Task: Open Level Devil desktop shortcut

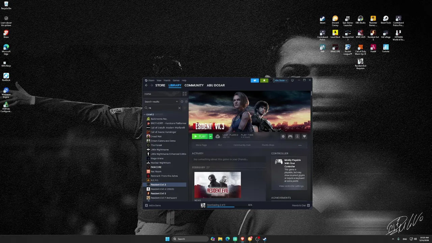Action: pos(335,34)
